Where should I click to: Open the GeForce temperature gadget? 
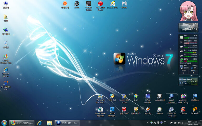[x=188, y=82]
